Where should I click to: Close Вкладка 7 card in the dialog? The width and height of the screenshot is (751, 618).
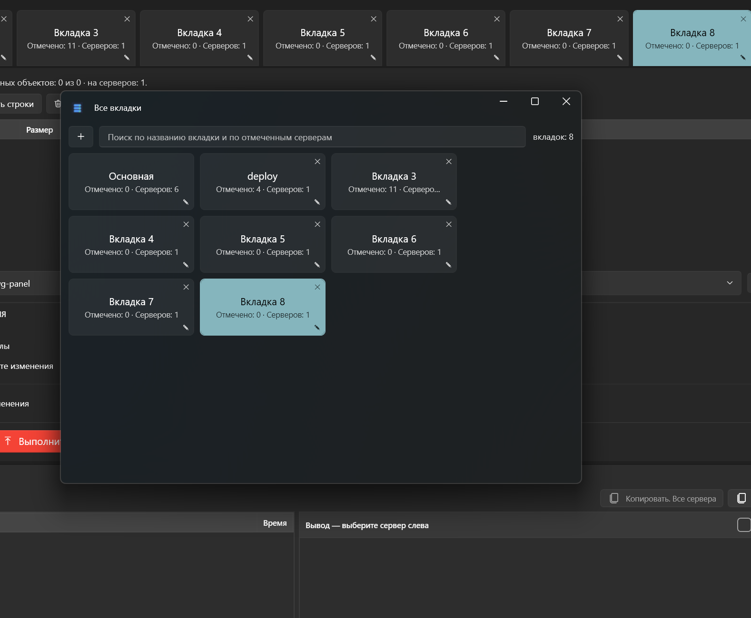(x=186, y=287)
